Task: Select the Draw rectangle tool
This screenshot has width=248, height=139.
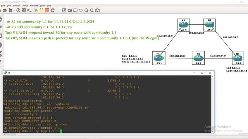Action: tap(75, 10)
